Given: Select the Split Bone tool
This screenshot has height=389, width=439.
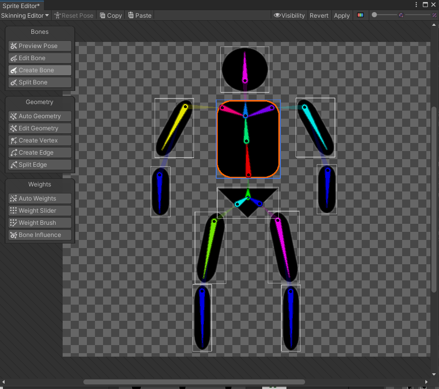Looking at the screenshot, I should point(39,82).
